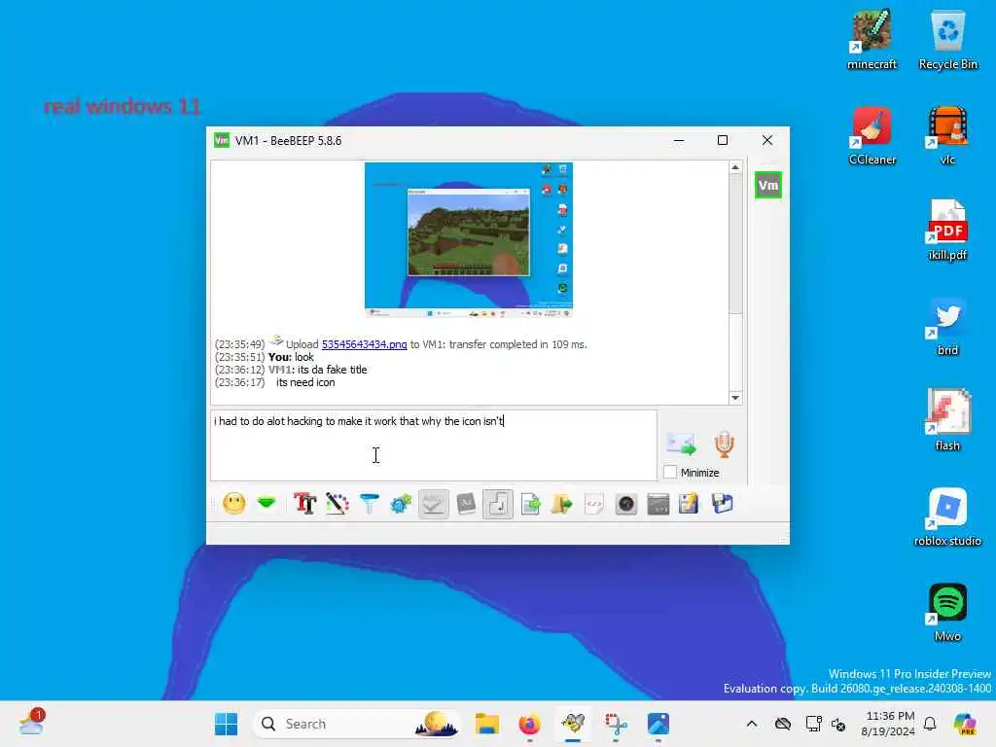The height and width of the screenshot is (747, 996).
Task: Select the CCleaner desktop shortcut
Action: point(871,135)
